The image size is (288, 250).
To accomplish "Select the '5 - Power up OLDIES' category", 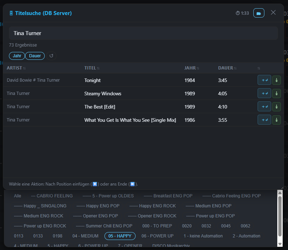I will (x=108, y=196).
